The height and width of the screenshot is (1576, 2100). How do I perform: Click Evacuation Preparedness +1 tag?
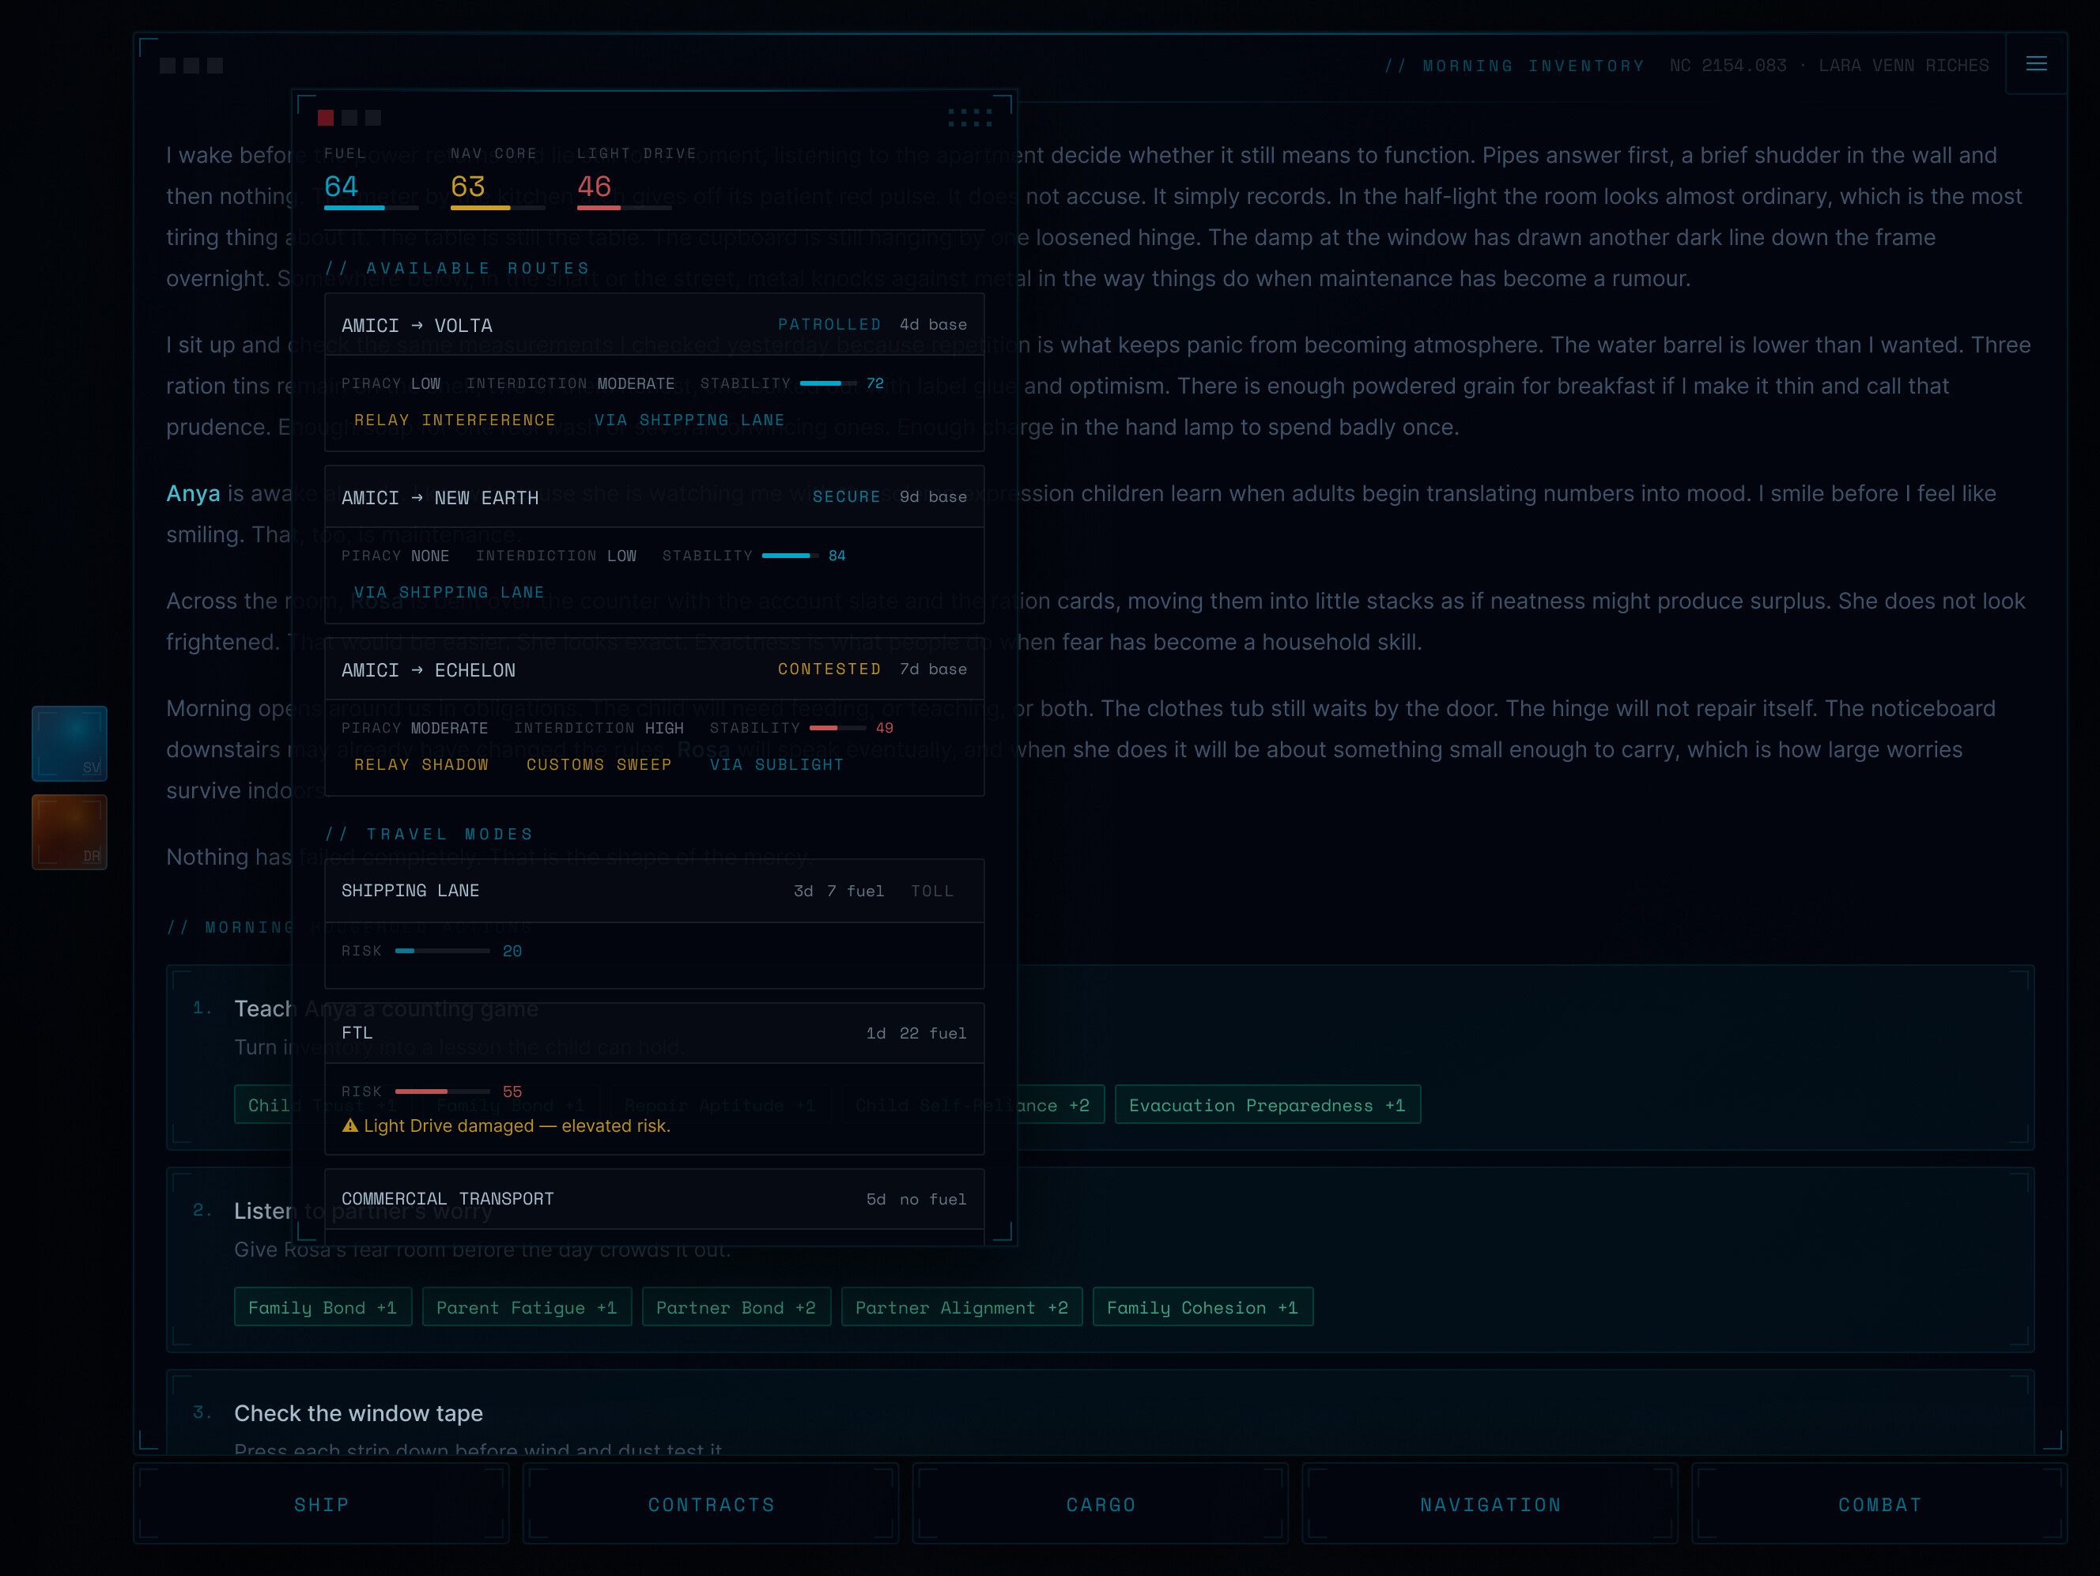(1267, 1104)
